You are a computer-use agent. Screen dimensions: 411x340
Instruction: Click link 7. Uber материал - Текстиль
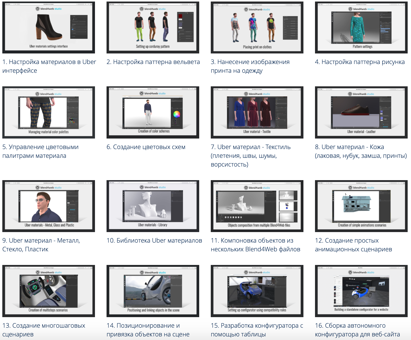[251, 156]
